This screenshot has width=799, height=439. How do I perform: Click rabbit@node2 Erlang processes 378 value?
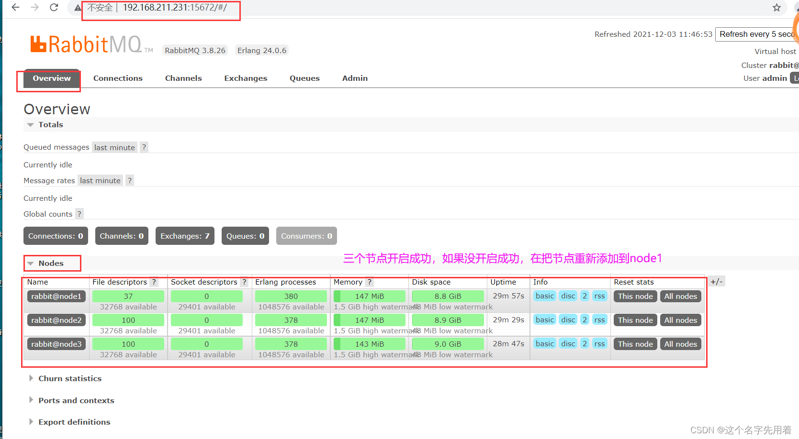[x=291, y=320]
